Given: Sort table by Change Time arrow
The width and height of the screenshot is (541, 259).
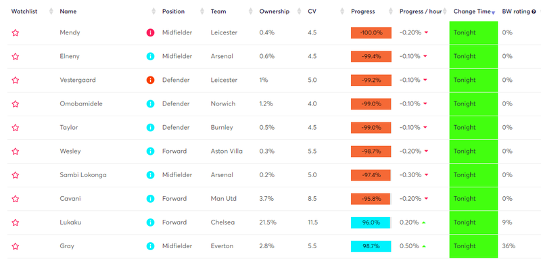Looking at the screenshot, I should [x=494, y=13].
